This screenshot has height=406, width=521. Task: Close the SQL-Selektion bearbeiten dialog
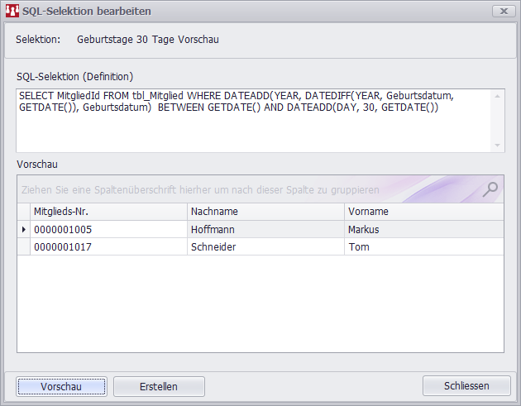tap(500, 12)
